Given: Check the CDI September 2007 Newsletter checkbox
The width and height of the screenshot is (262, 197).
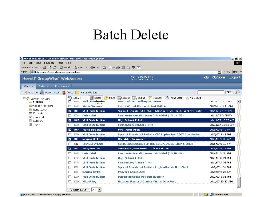Looking at the screenshot, I should [70, 134].
